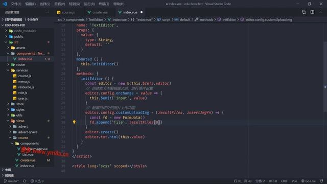Open the explorer more actions ellipsis

pos(48,12)
